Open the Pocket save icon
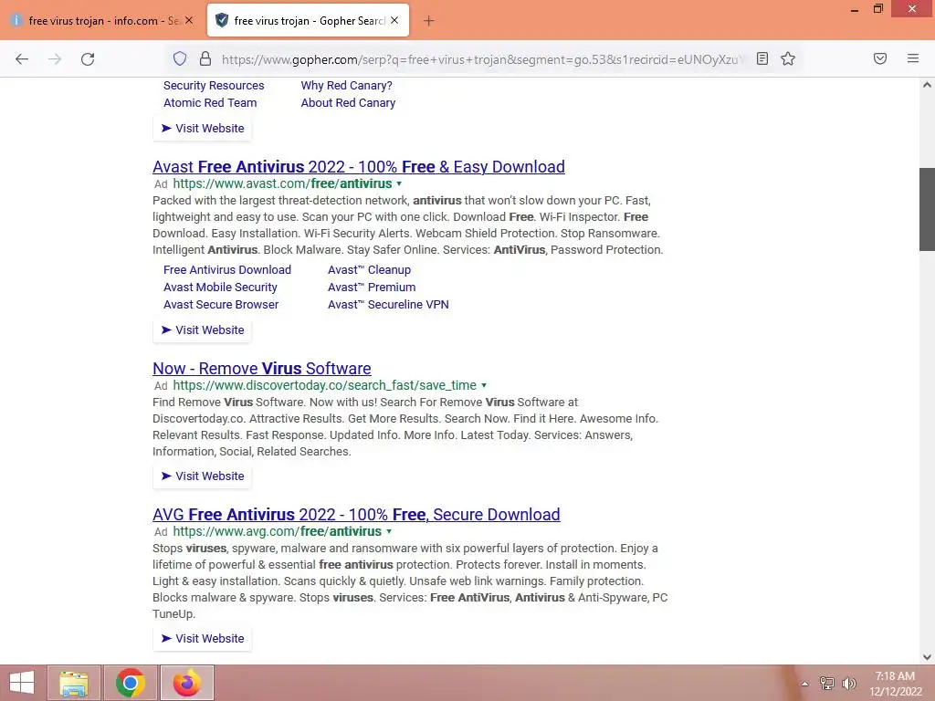Viewport: 935px width, 701px height. tap(880, 58)
